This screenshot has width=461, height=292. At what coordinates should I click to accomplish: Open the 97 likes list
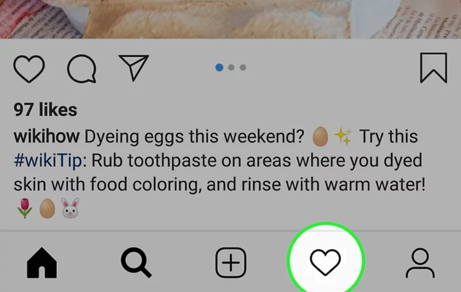[x=45, y=109]
